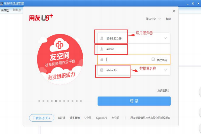Open the 简体中文 language selector
201x134 pixels.
(x=153, y=19)
